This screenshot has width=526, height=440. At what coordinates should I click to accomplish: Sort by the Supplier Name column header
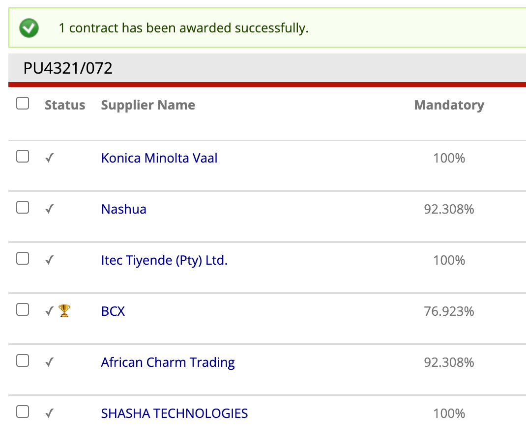[x=148, y=105]
